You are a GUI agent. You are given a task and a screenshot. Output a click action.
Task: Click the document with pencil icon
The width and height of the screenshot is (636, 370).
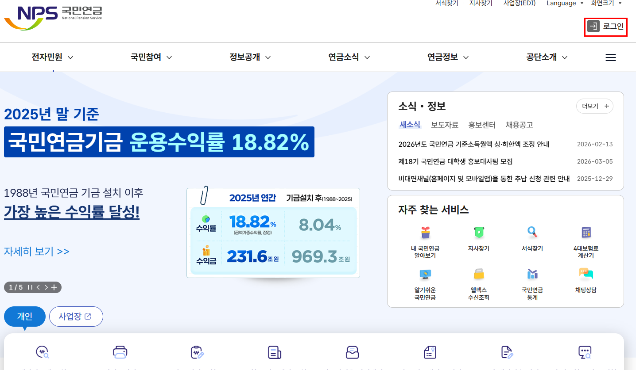click(x=507, y=352)
